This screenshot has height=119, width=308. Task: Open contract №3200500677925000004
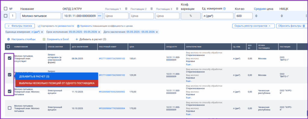[x=112, y=108]
